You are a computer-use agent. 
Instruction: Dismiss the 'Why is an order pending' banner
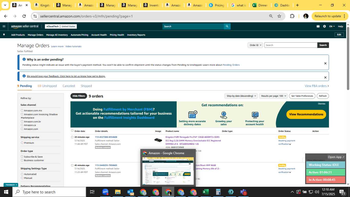[x=325, y=63]
